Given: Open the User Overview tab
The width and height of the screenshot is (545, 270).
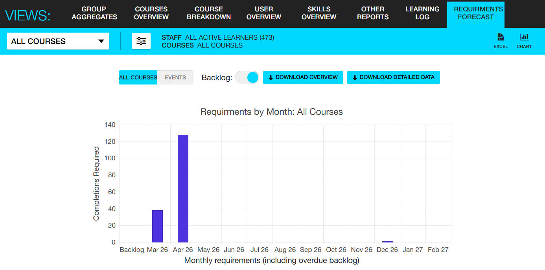Looking at the screenshot, I should tap(264, 13).
